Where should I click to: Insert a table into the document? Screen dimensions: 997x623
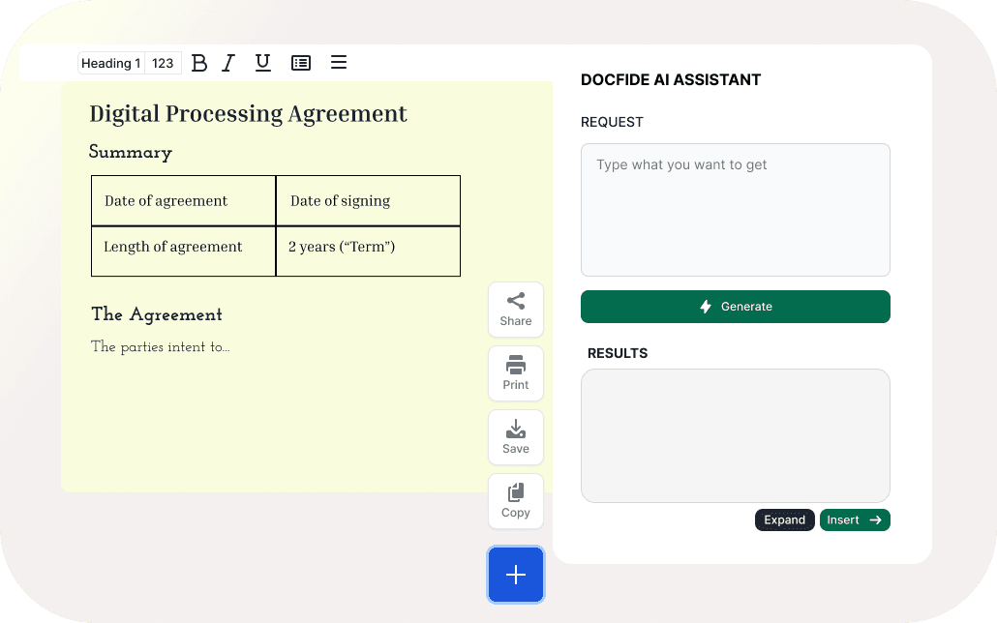coord(300,63)
